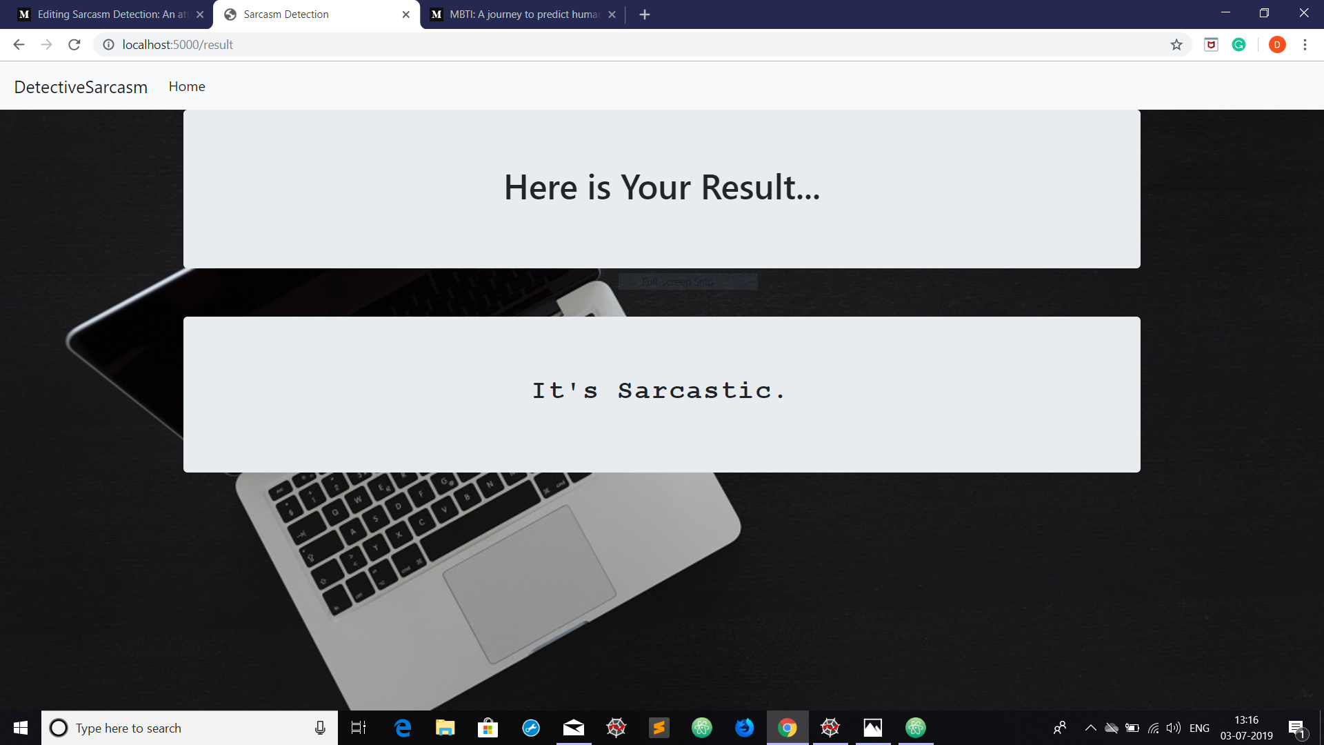Click Home link in navbar
Viewport: 1324px width, 745px height.
tap(187, 86)
